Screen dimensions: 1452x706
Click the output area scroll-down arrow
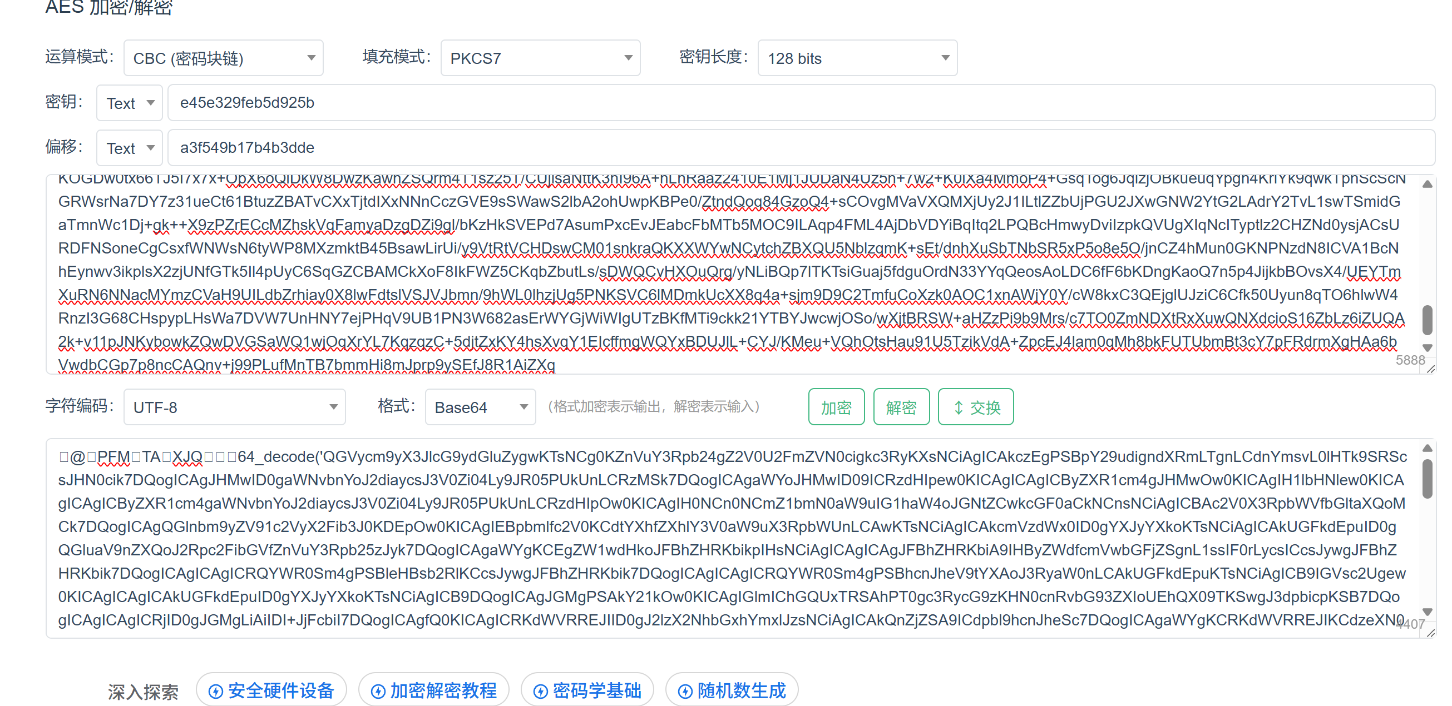pyautogui.click(x=1427, y=612)
